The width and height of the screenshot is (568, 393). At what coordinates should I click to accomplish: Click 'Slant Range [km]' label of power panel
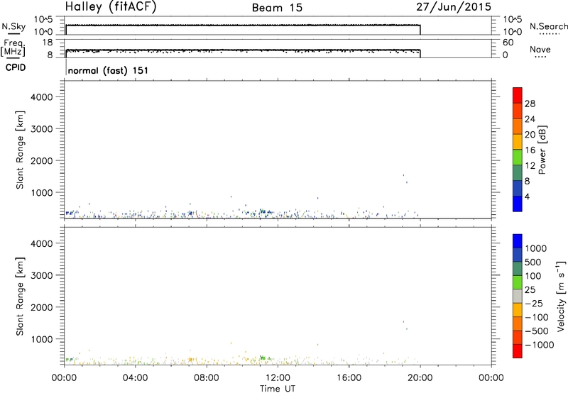coord(21,150)
